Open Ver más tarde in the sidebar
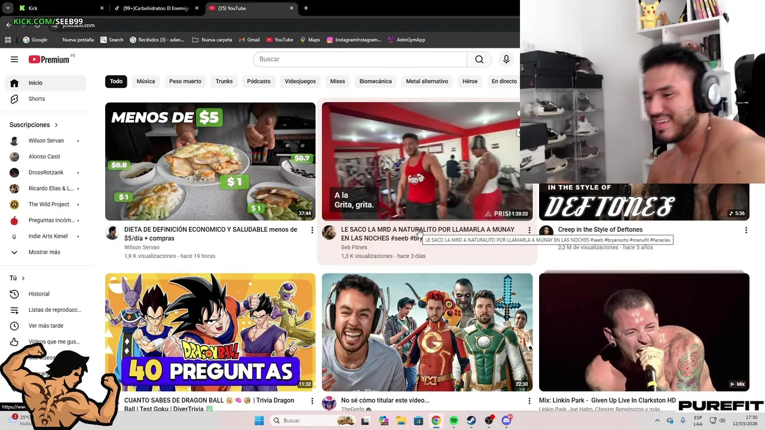765x430 pixels. pos(45,325)
